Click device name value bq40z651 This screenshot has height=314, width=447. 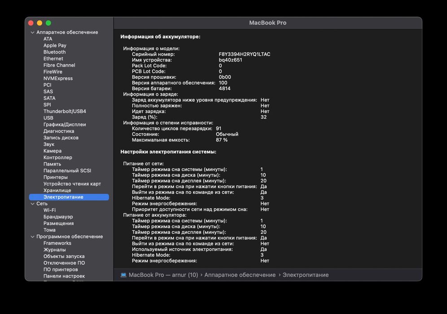click(230, 60)
